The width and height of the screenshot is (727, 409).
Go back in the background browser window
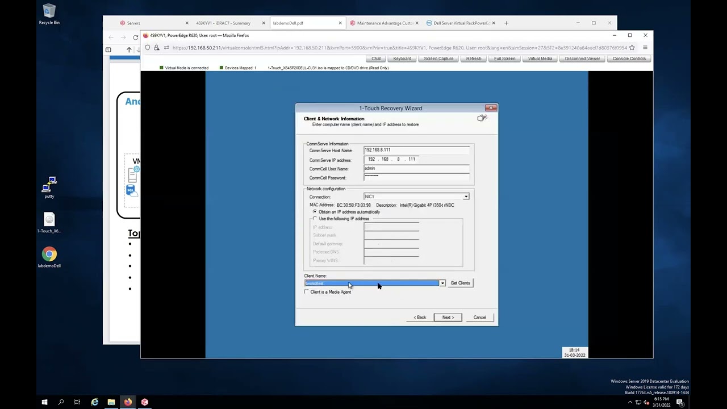click(x=110, y=37)
